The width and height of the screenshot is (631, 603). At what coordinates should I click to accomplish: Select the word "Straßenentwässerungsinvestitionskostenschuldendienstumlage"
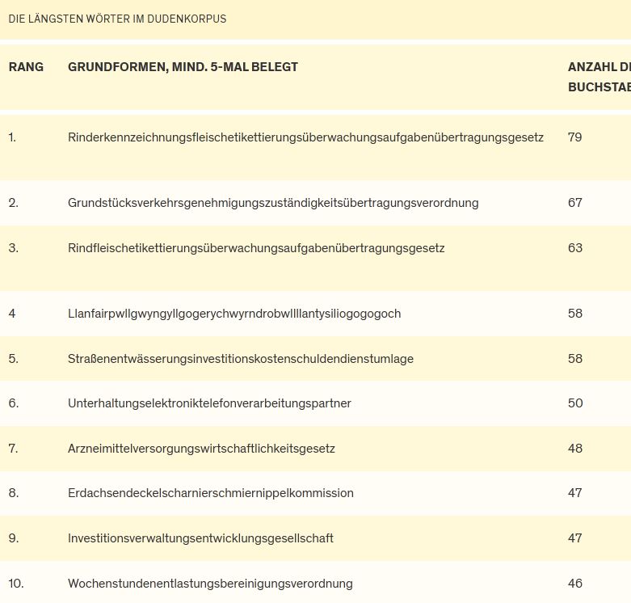click(241, 359)
